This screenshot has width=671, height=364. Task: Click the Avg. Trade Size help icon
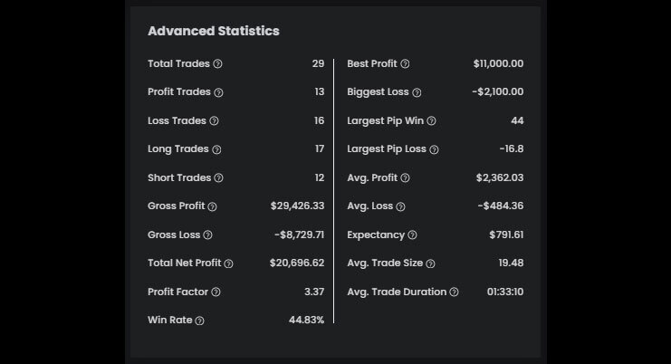tap(430, 263)
